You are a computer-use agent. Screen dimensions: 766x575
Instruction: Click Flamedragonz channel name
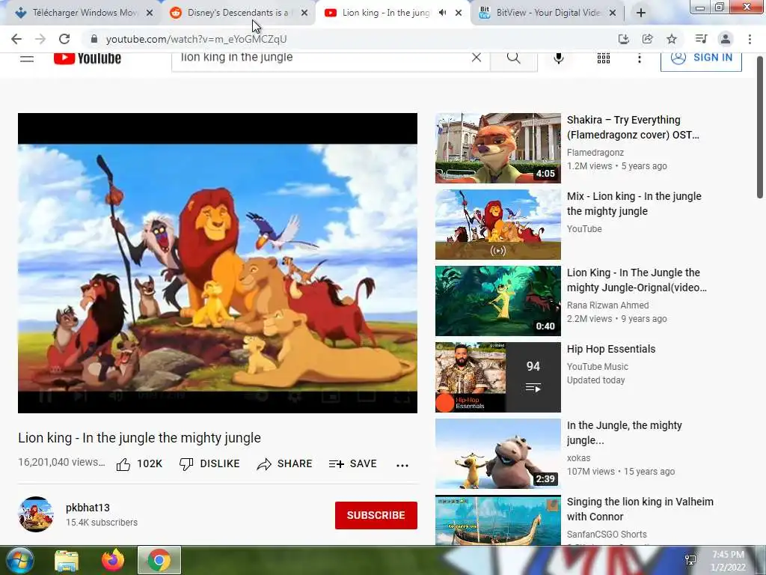point(595,153)
